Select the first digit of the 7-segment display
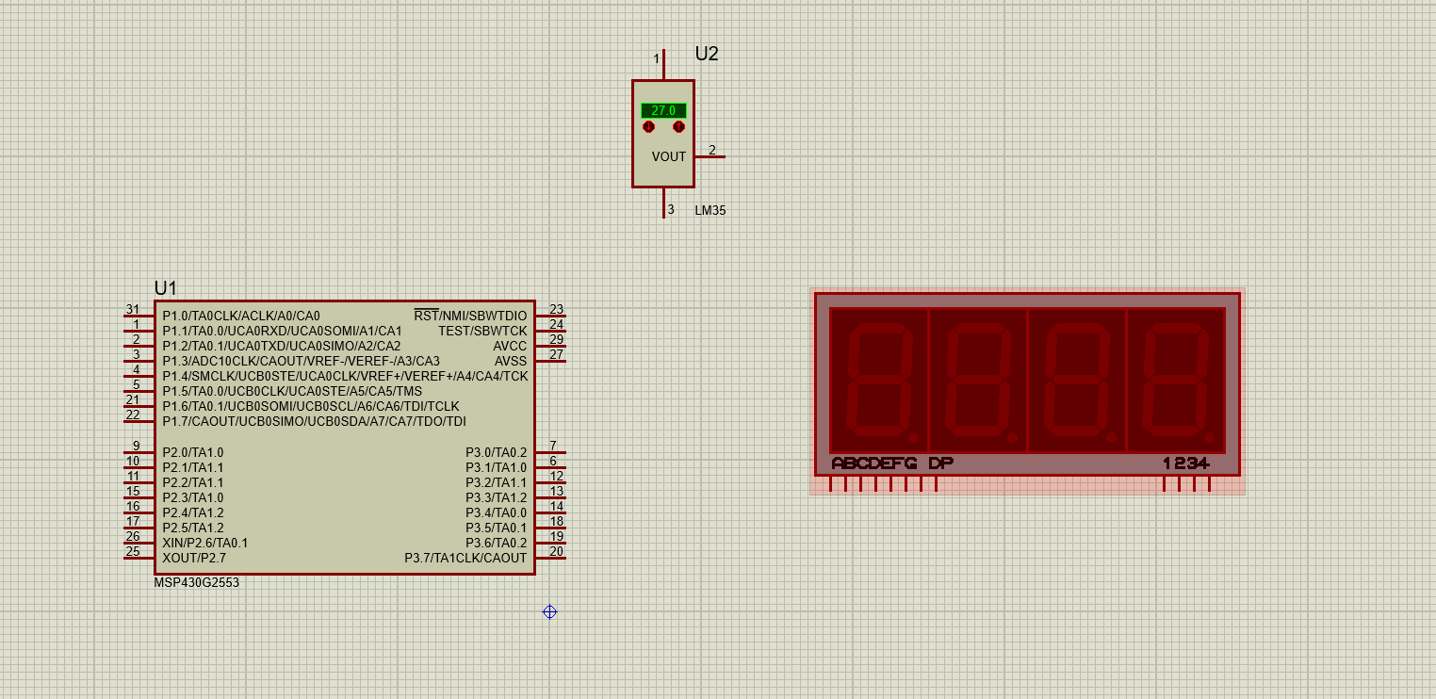The width and height of the screenshot is (1436, 699). click(879, 381)
